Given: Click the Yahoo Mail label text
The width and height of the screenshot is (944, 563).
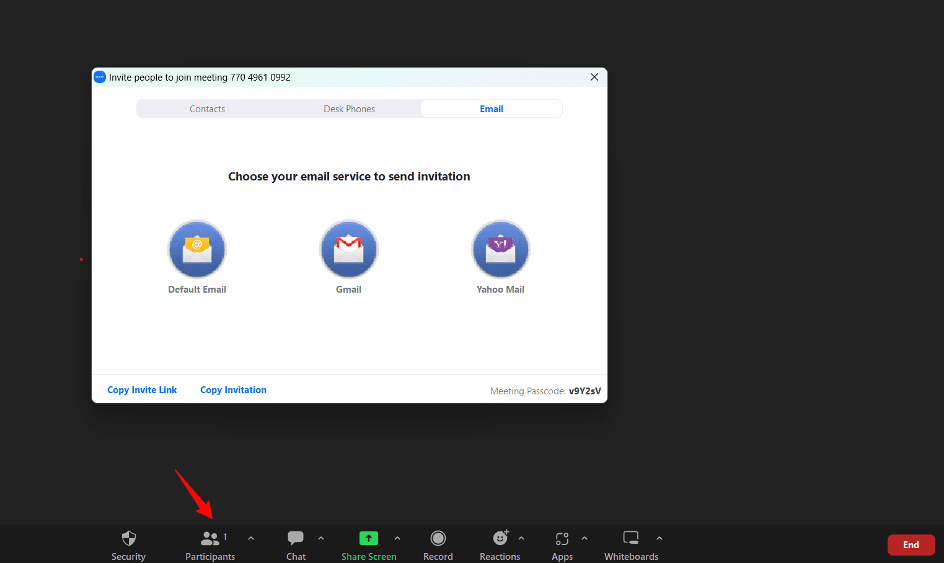Looking at the screenshot, I should pos(500,290).
